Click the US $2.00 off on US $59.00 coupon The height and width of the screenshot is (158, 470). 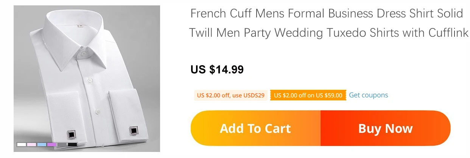[308, 95]
